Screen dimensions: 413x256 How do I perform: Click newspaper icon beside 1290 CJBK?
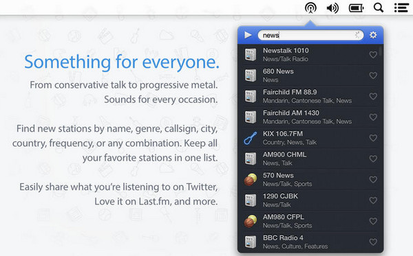(251, 200)
